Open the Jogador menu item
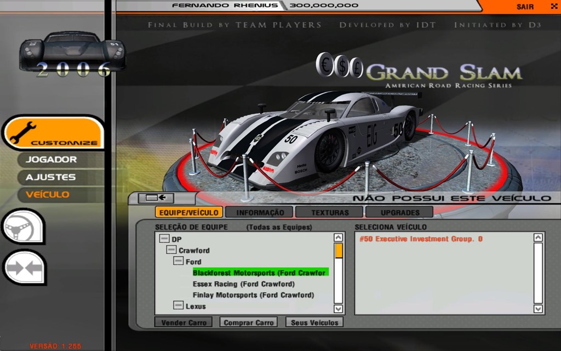The image size is (561, 351). pyautogui.click(x=52, y=160)
